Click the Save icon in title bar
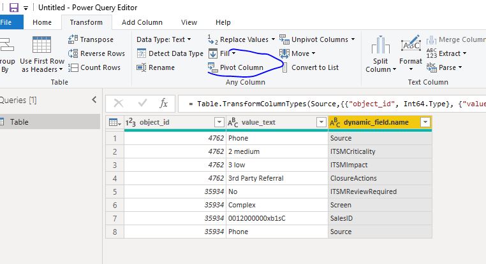This screenshot has height=264, width=486. pyautogui.click(x=14, y=8)
